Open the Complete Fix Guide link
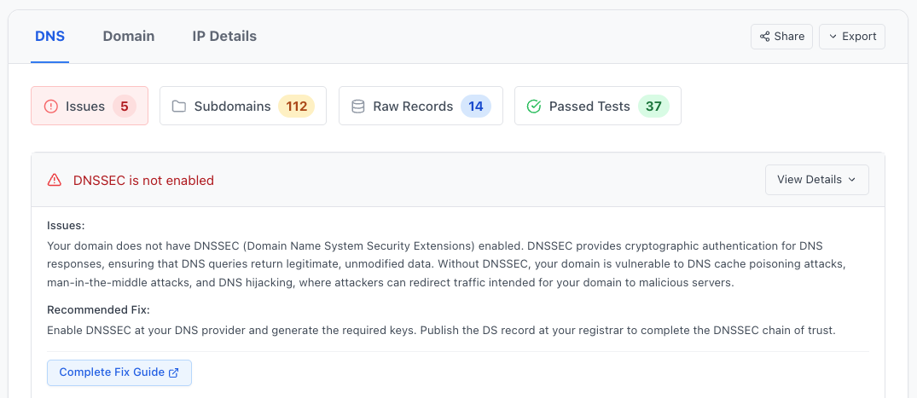Viewport: 917px width, 398px height. pos(119,372)
